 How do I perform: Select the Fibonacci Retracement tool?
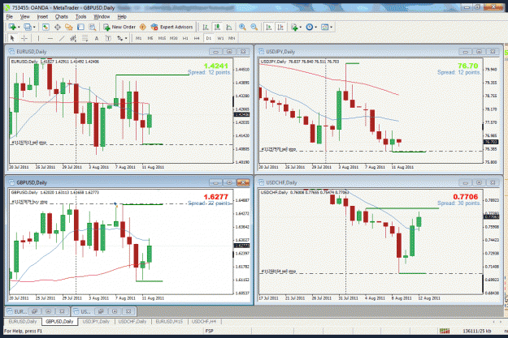[x=85, y=38]
